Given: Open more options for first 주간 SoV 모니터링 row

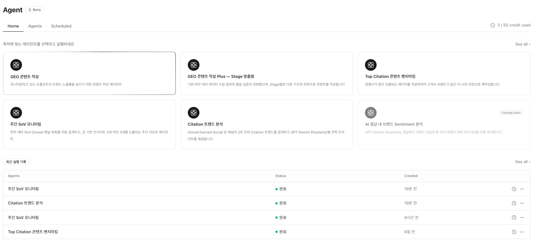Looking at the screenshot, I should tap(522, 189).
